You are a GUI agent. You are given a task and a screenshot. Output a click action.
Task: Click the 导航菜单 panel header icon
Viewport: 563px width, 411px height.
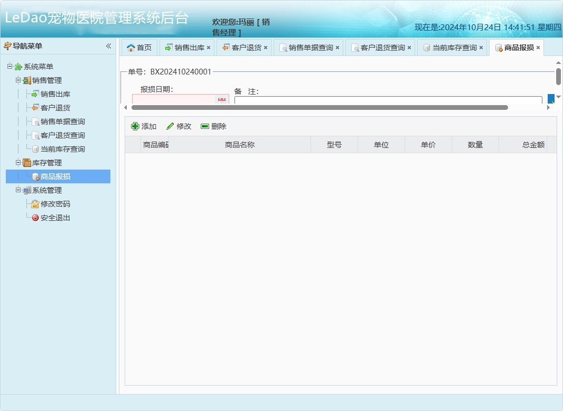coord(7,45)
